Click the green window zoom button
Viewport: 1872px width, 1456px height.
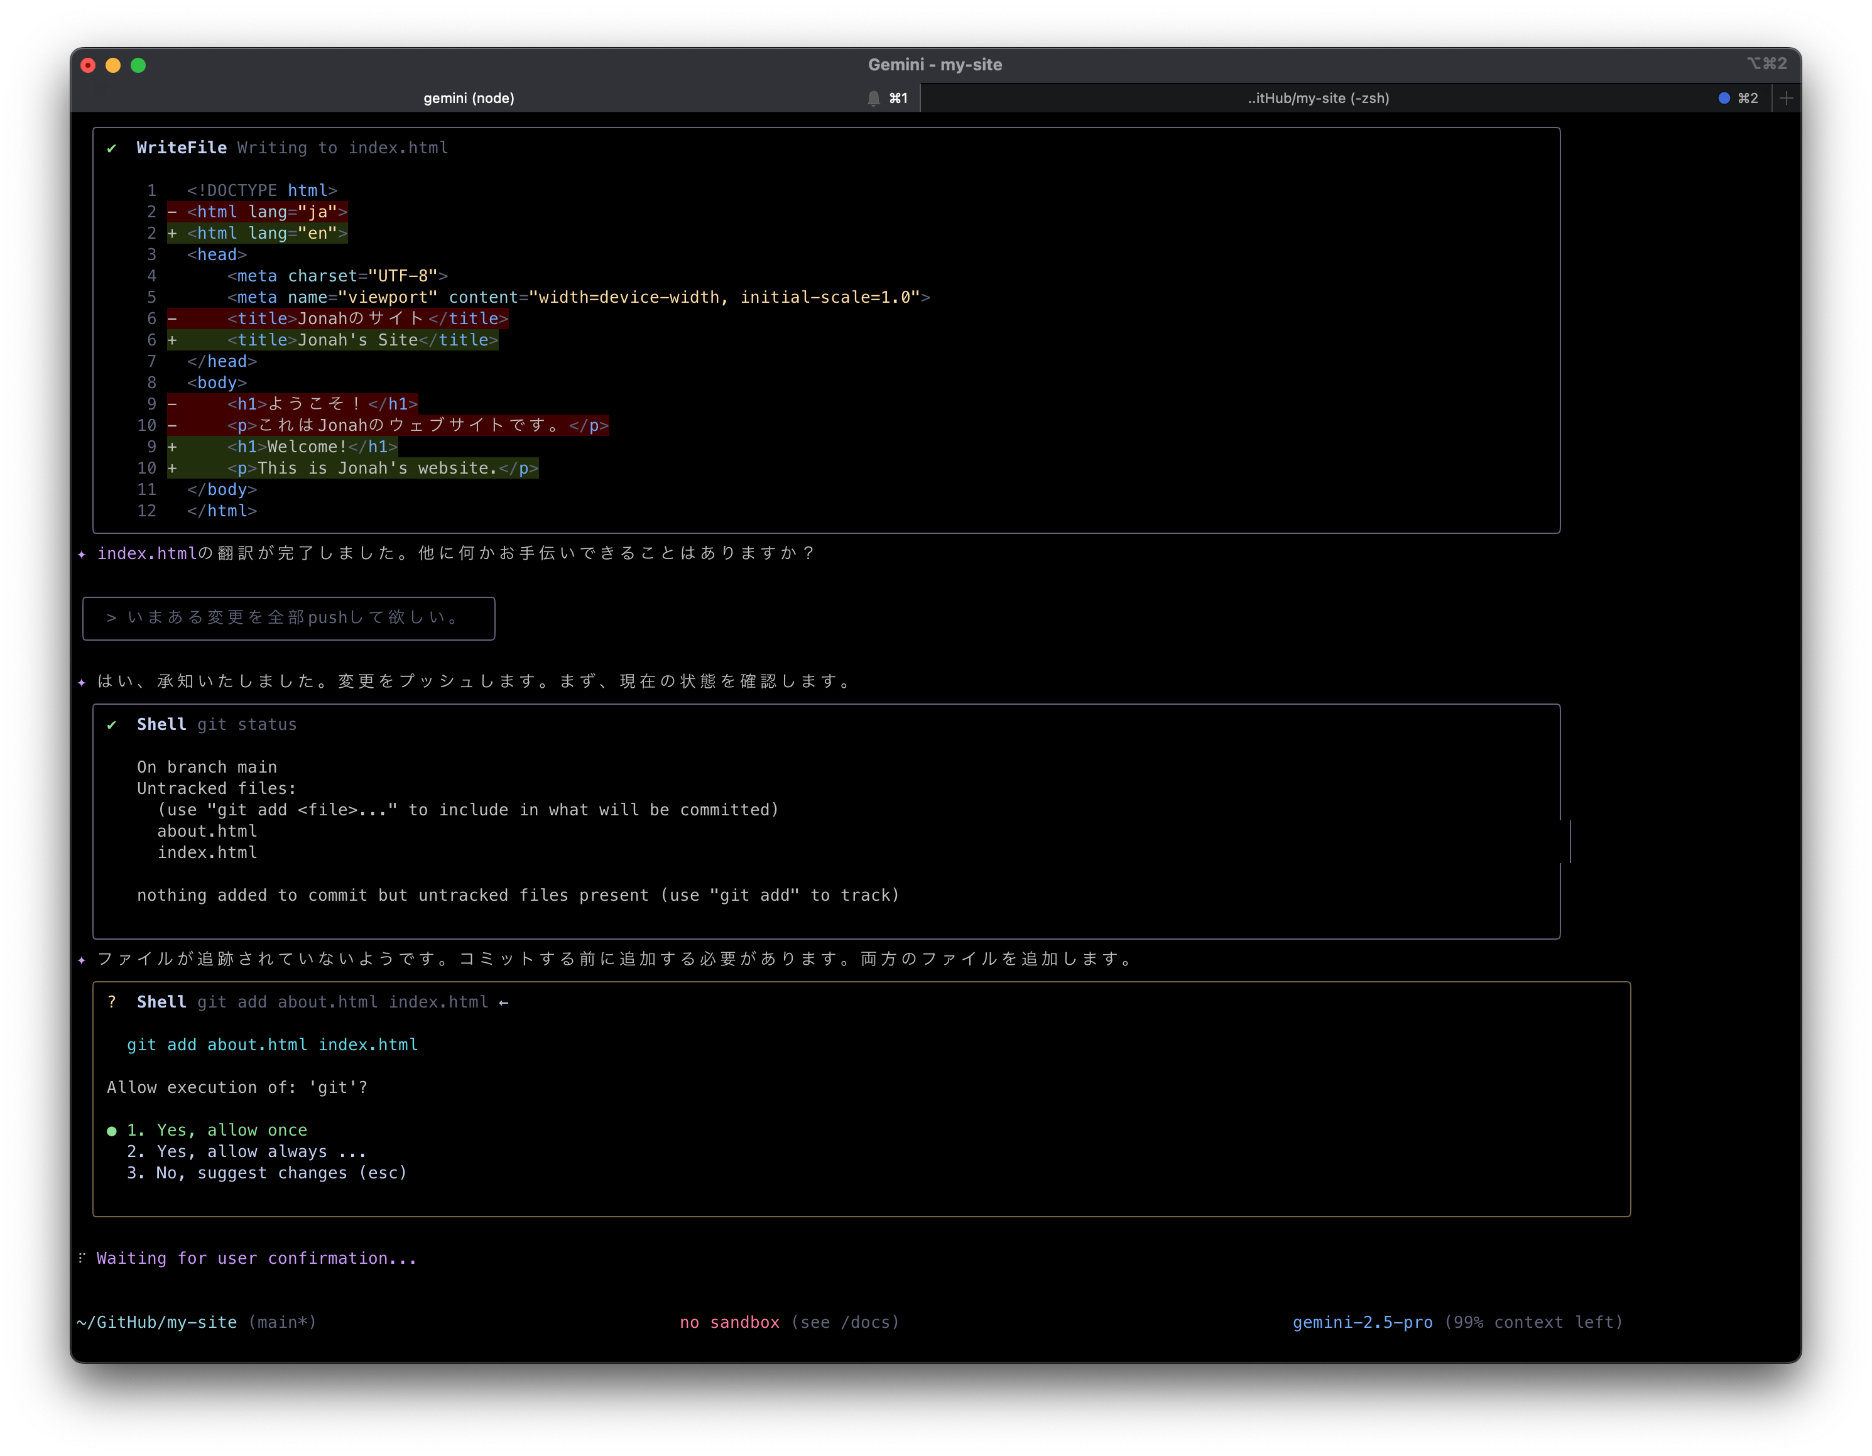click(138, 65)
